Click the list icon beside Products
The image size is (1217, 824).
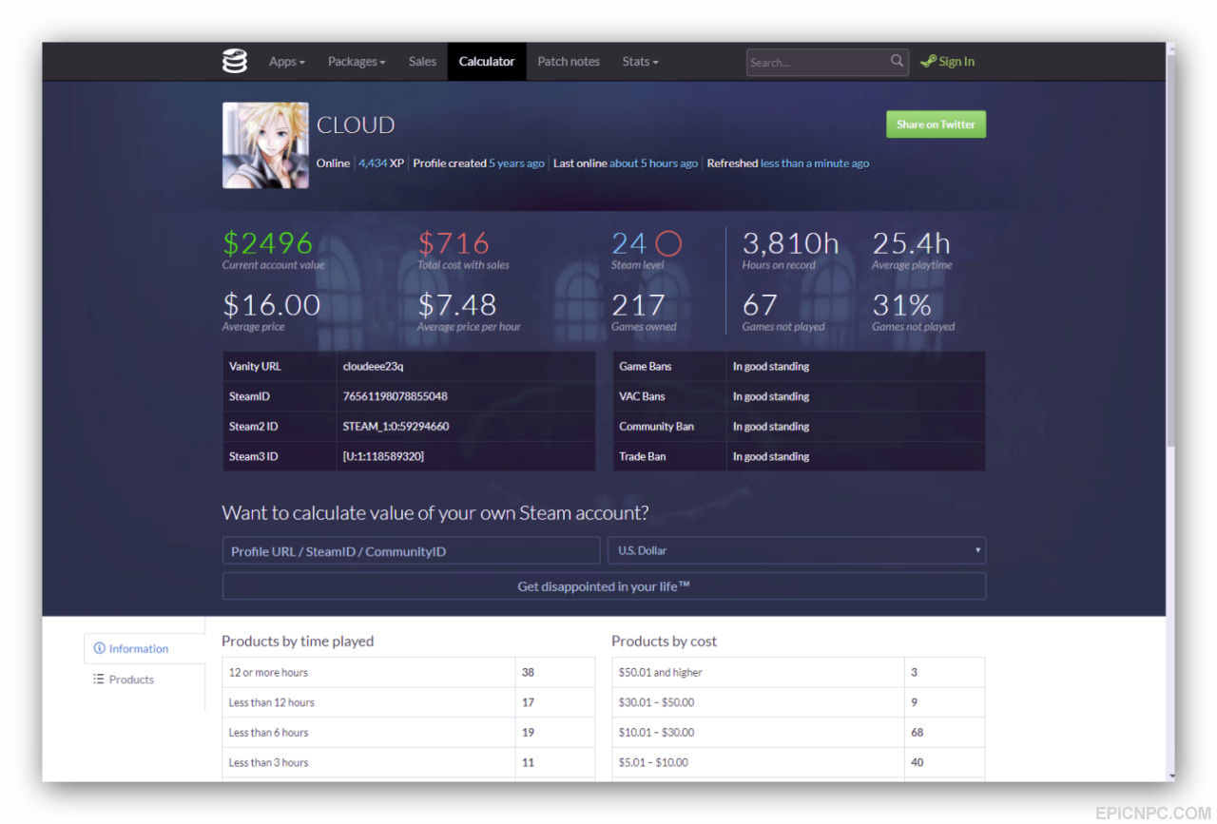click(x=99, y=680)
